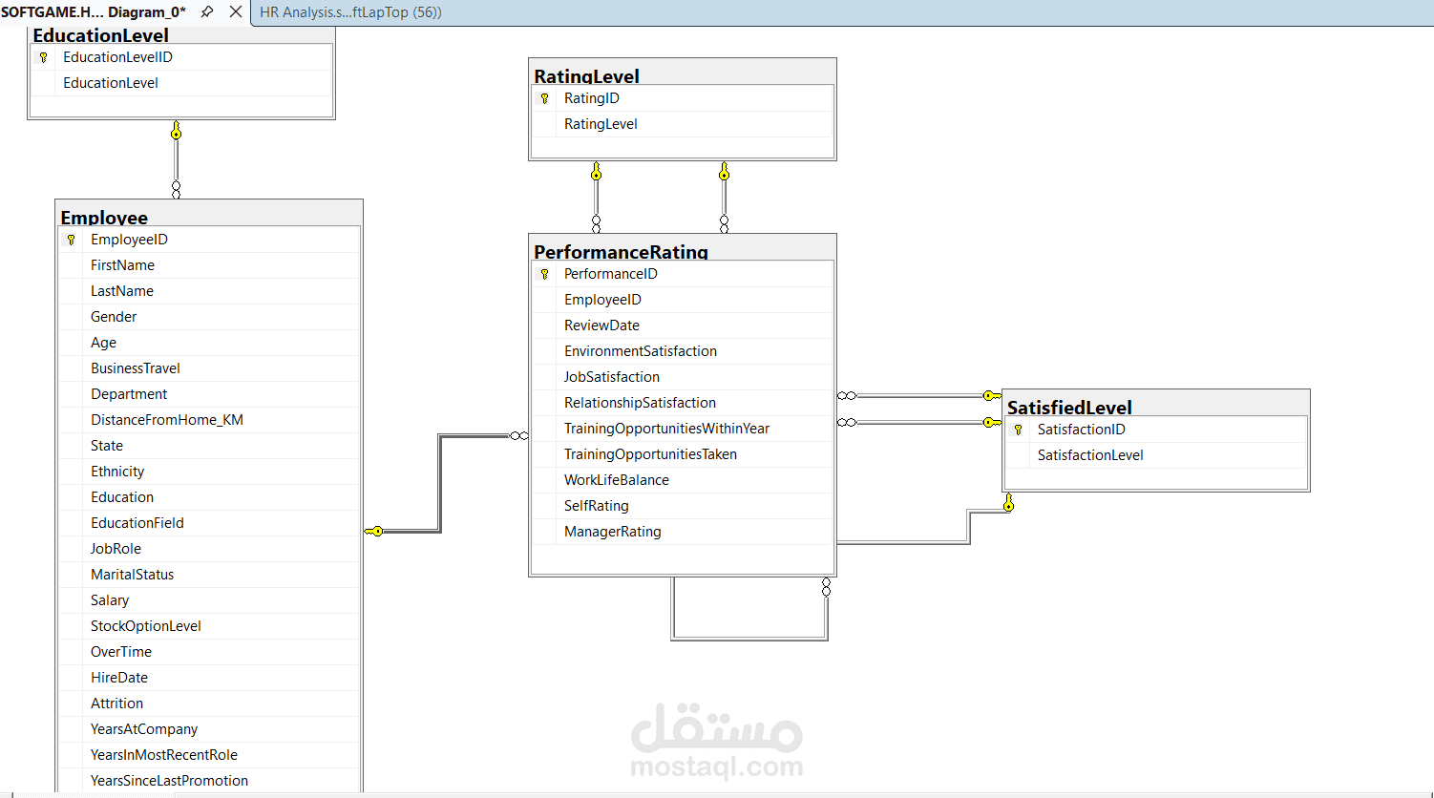This screenshot has height=798, width=1434.
Task: Select the Salary column in the Employee table
Action: coord(108,599)
